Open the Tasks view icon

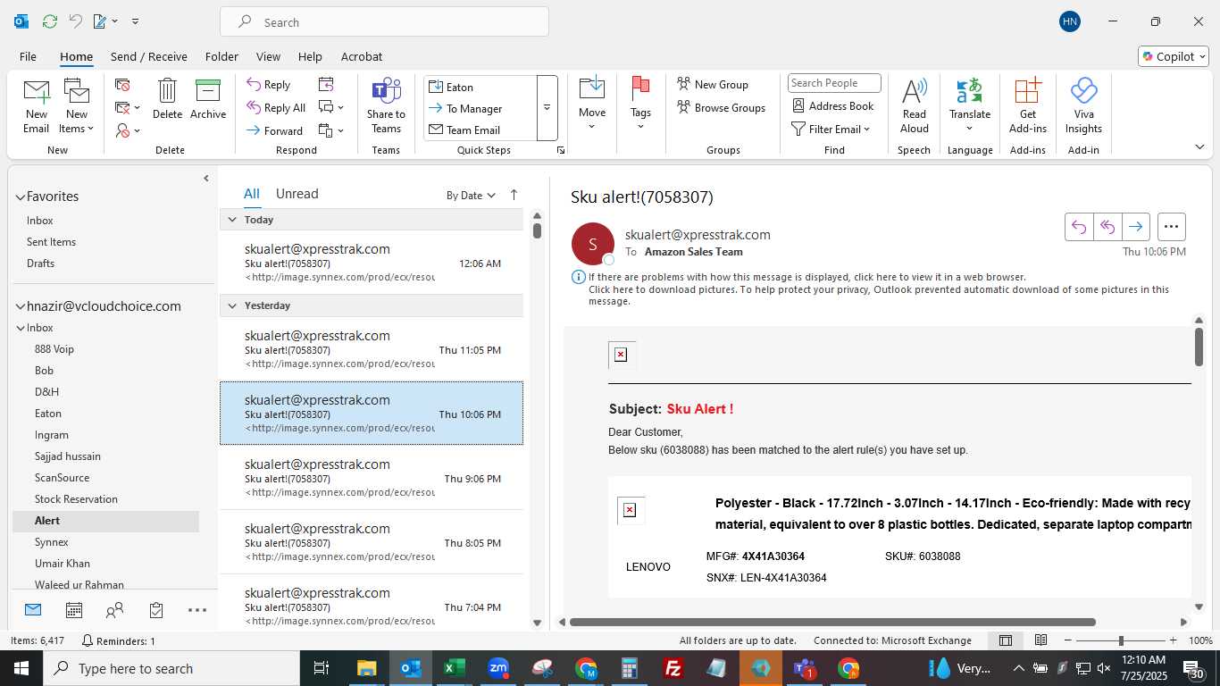[x=156, y=610]
